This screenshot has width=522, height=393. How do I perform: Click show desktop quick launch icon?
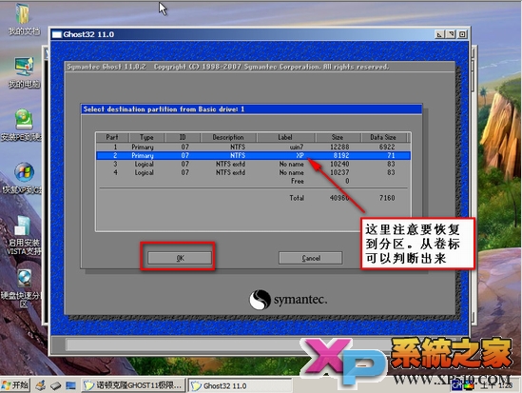(70, 385)
